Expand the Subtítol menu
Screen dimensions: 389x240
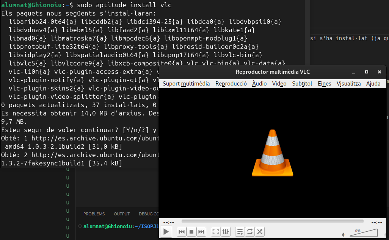tap(302, 84)
